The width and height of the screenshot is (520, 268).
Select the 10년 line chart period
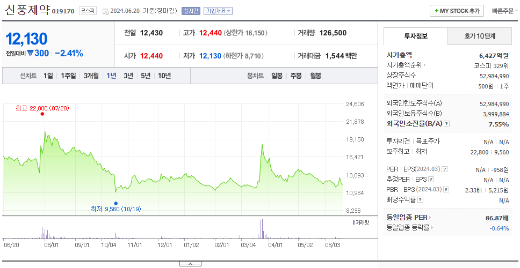point(164,76)
